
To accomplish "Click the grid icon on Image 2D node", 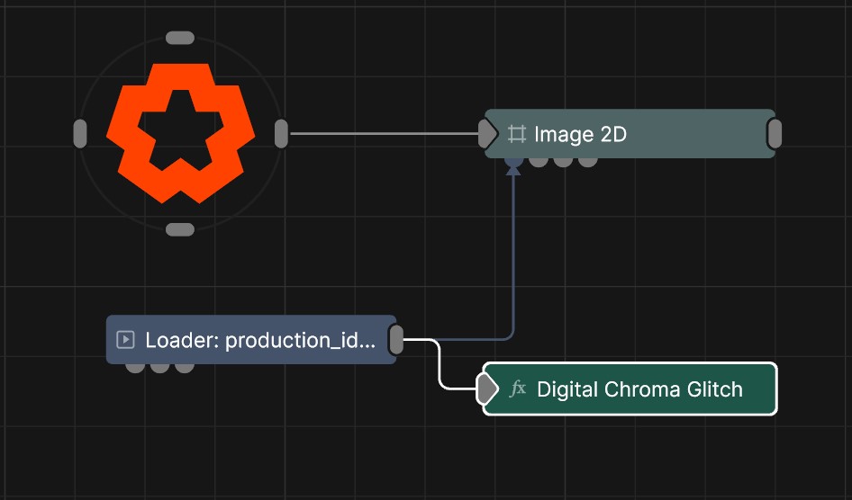I will [516, 134].
